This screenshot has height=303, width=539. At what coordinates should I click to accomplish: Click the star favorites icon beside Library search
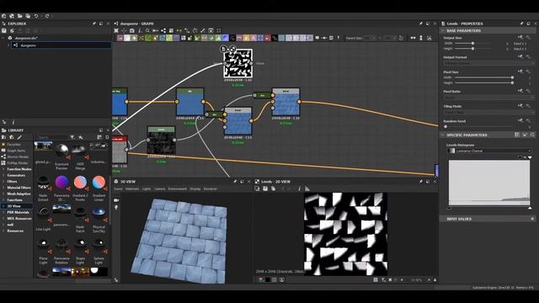[x=81, y=137]
